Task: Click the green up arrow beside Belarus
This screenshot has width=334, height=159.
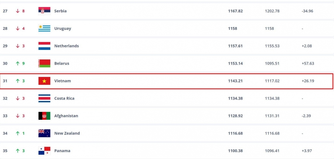Action: pos(18,63)
